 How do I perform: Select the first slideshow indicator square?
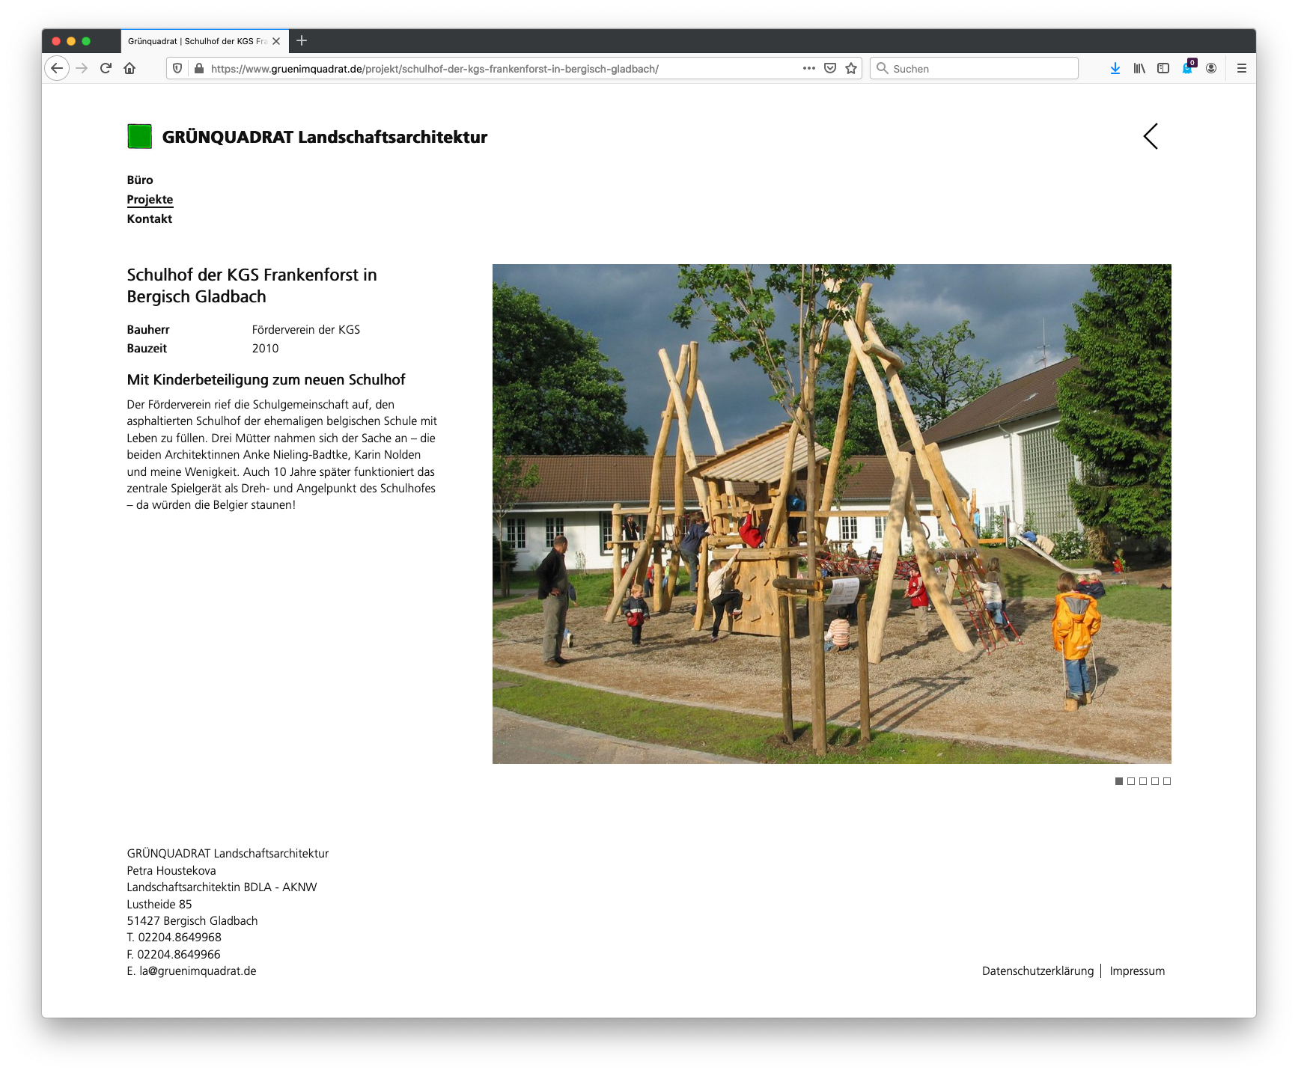coord(1119,781)
